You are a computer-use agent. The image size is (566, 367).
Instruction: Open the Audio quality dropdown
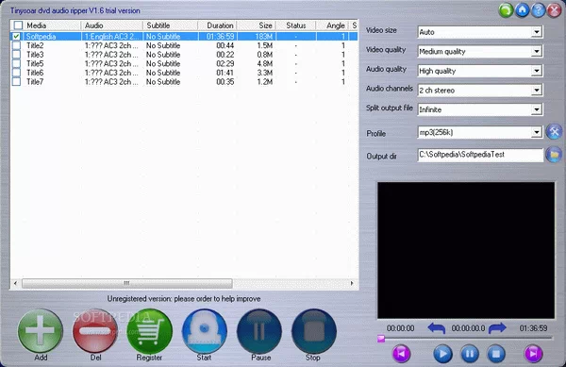pos(537,71)
